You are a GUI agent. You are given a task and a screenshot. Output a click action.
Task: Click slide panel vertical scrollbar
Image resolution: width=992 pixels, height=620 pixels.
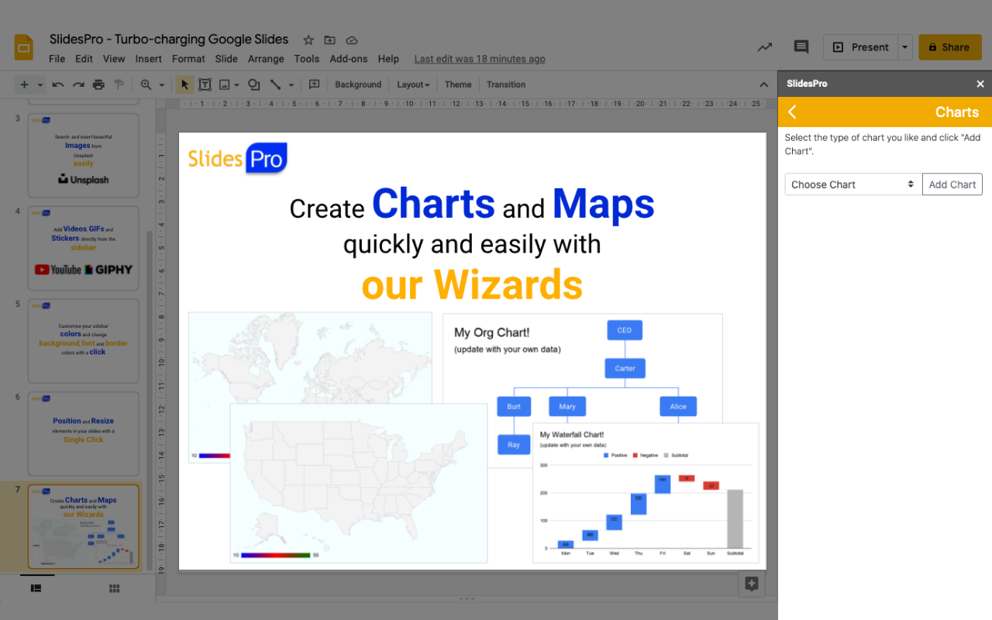150,399
